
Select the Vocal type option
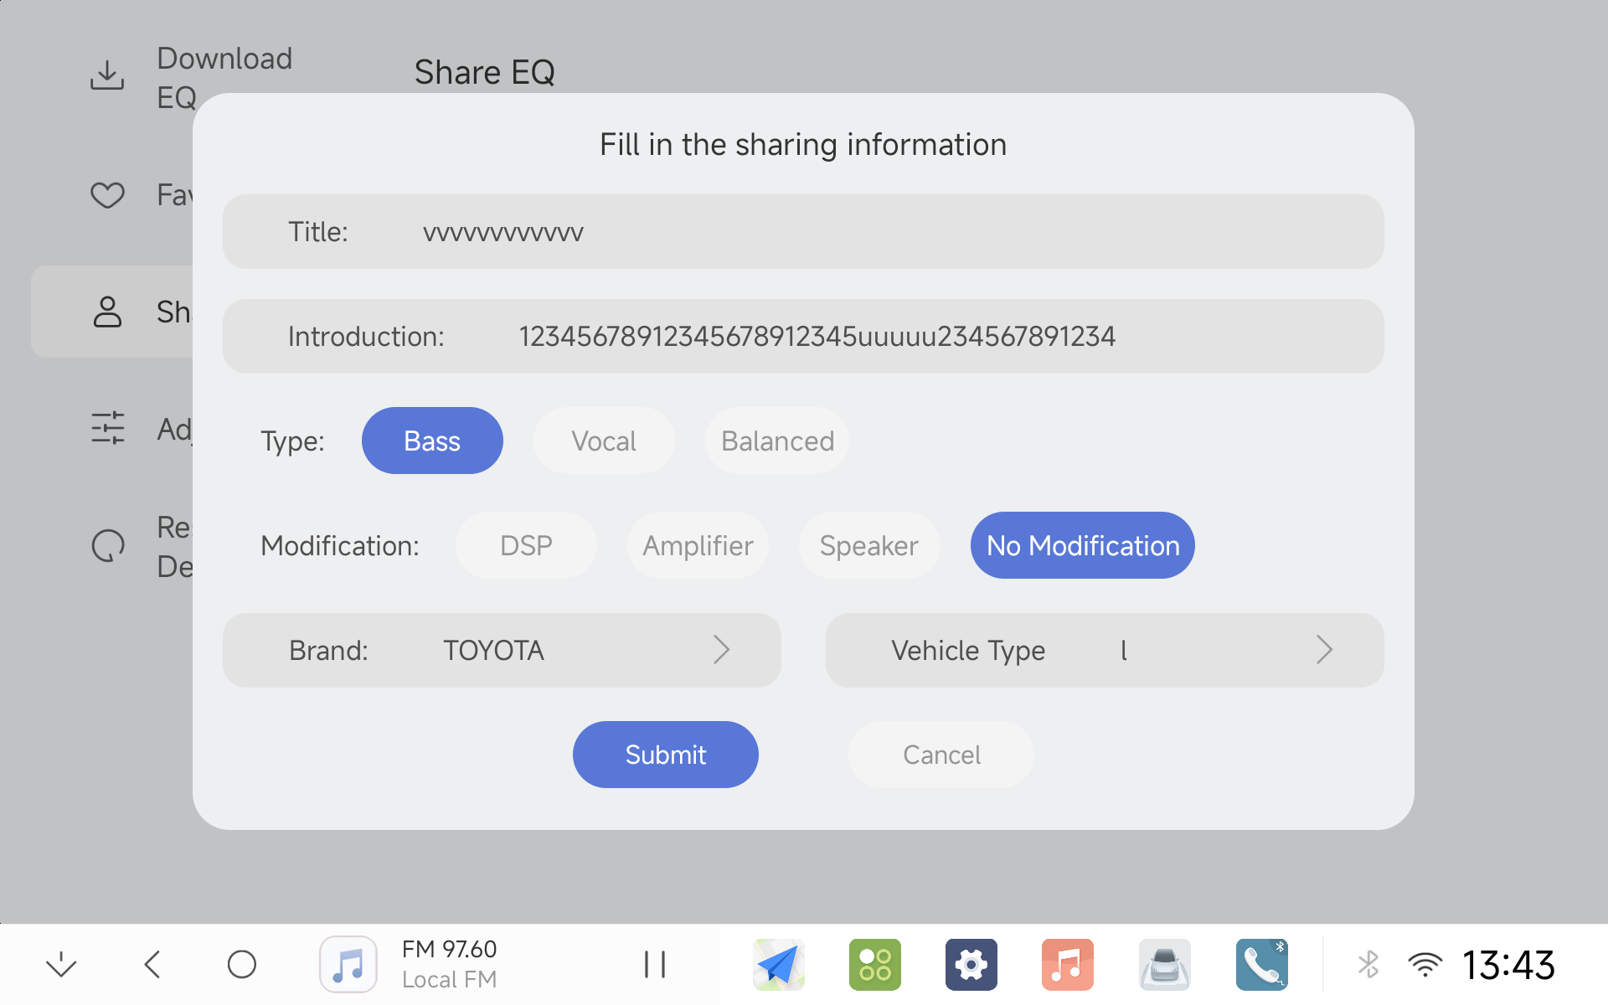point(603,441)
